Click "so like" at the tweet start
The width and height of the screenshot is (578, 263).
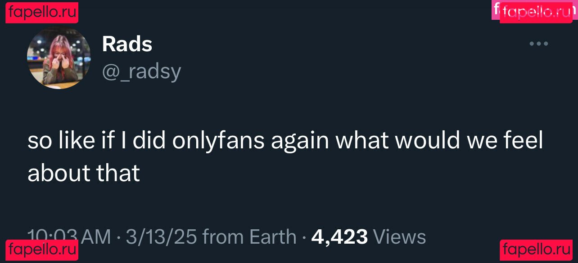pos(58,141)
